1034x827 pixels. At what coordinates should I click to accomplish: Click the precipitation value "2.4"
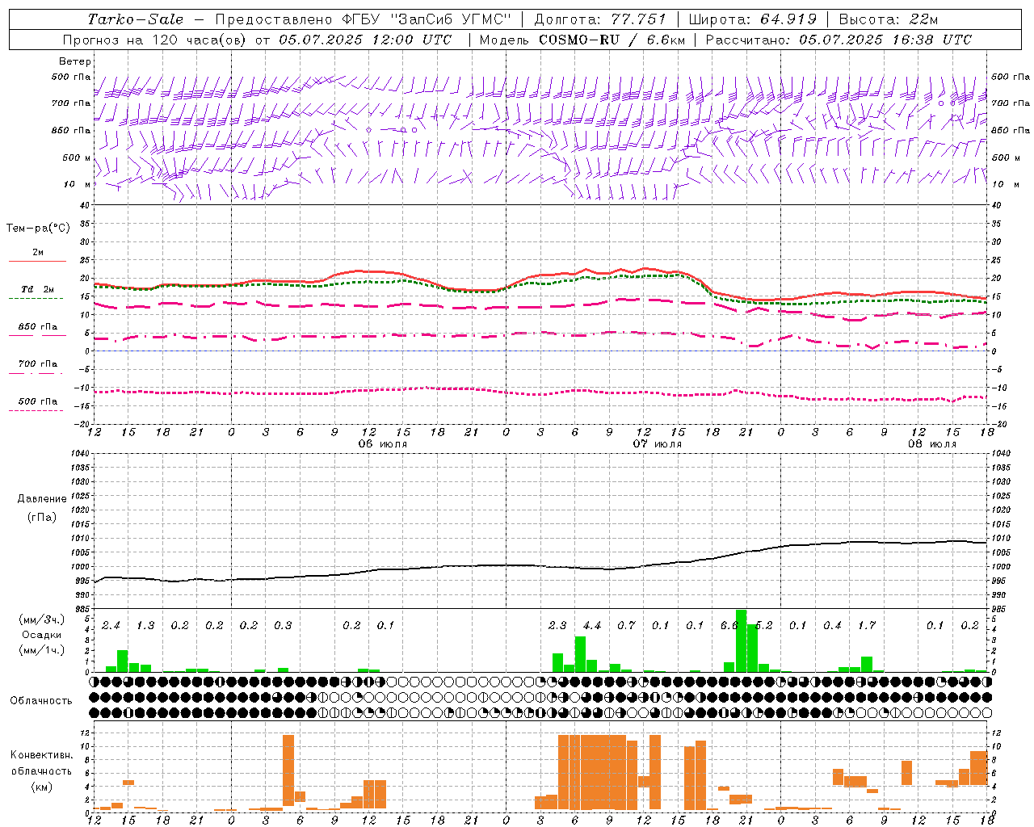pyautogui.click(x=111, y=625)
